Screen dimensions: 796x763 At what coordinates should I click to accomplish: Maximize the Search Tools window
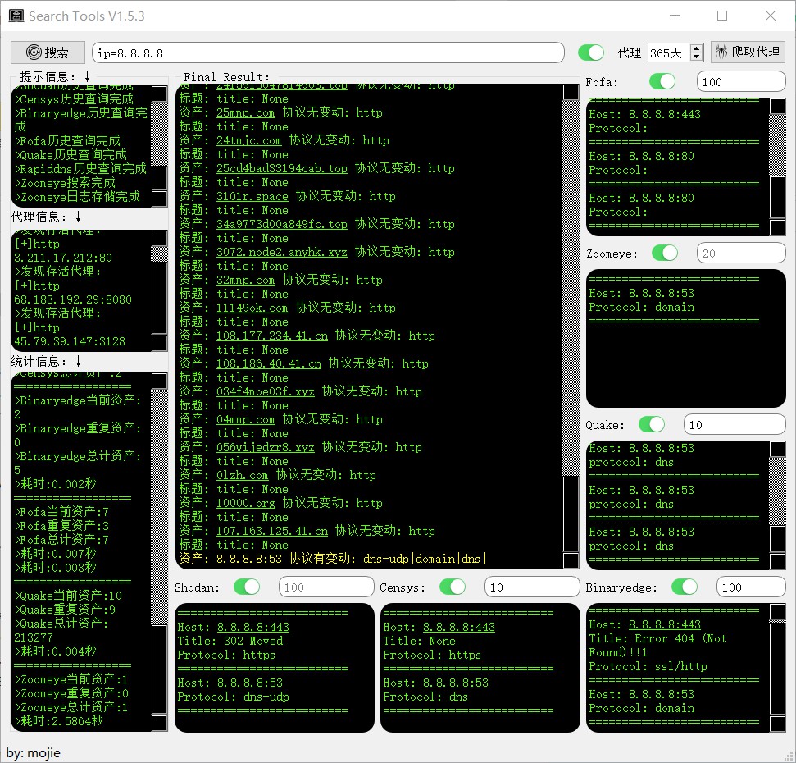tap(722, 16)
